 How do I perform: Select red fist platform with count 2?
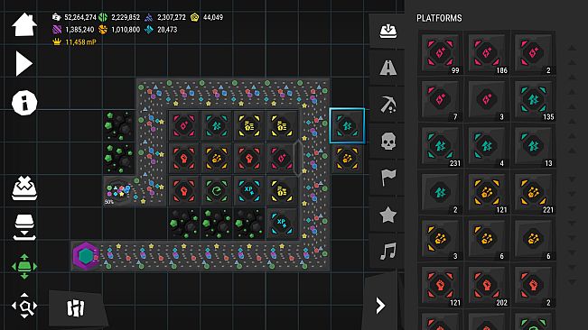533,286
